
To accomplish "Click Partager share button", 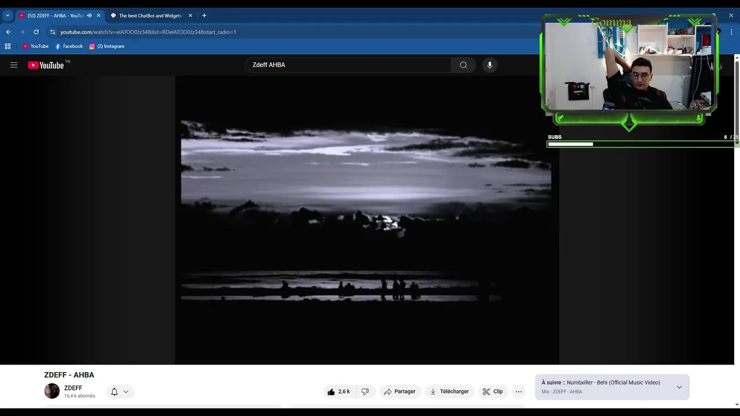I will click(399, 392).
